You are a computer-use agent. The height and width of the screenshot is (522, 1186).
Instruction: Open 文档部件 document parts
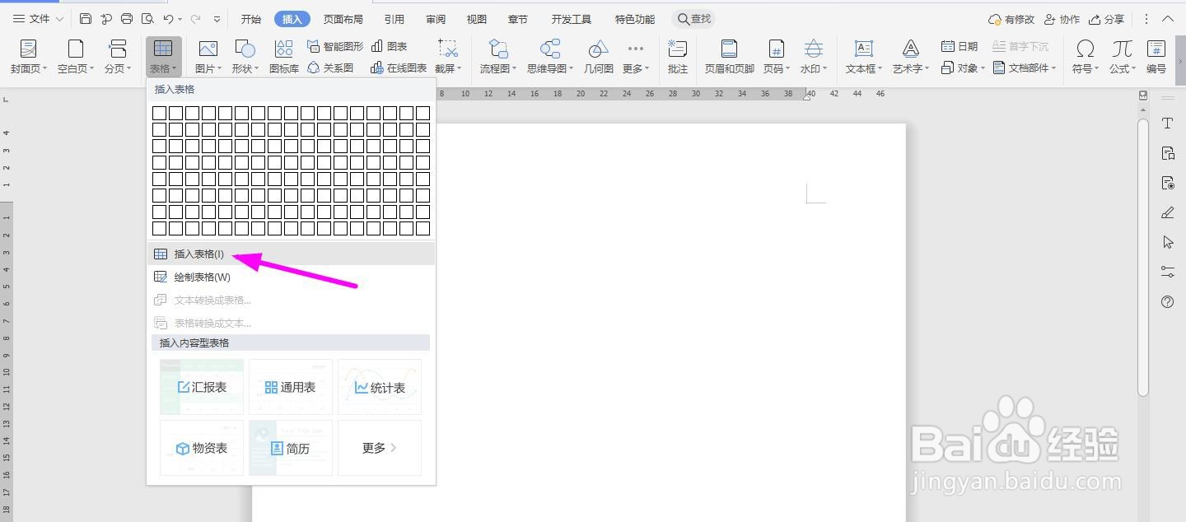coord(1025,68)
